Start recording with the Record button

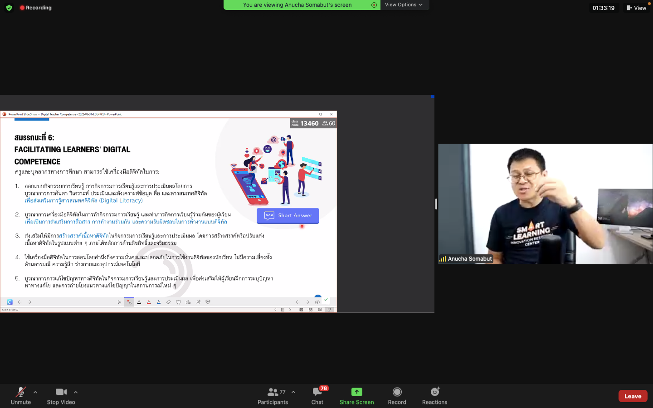click(397, 395)
